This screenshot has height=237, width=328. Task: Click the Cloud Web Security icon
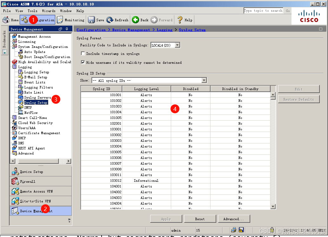pos(14,123)
